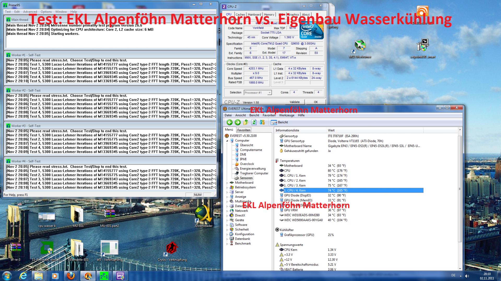This screenshot has height=281, width=501.
Task: Click the 'Worker #3 - Self-Test' title bar
Action: click(x=110, y=126)
